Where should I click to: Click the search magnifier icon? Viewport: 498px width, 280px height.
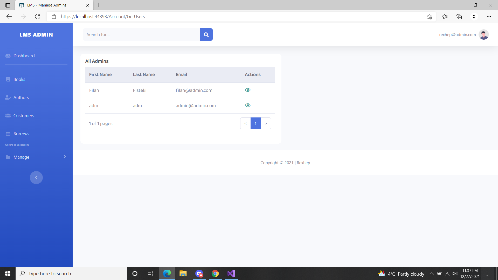tap(206, 34)
